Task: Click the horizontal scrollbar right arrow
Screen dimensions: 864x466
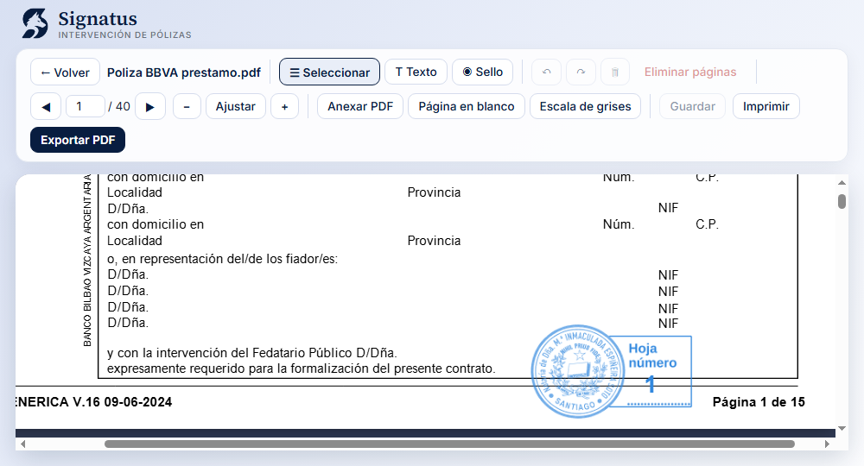Action: (827, 444)
